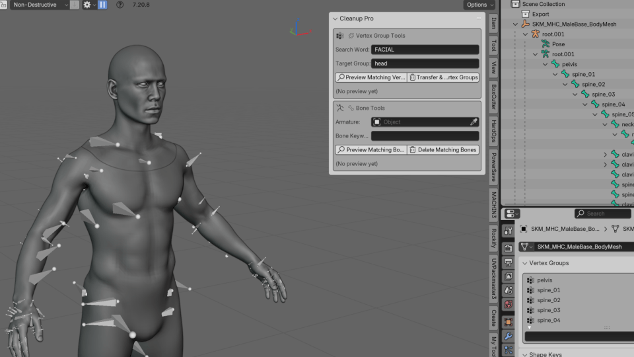Open the Object properties tab icon
The width and height of the screenshot is (634, 357).
click(x=508, y=321)
